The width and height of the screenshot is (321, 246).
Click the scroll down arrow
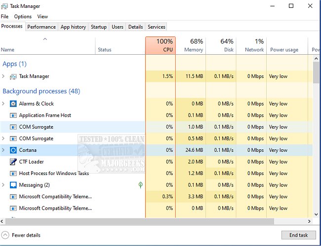pos(316,214)
